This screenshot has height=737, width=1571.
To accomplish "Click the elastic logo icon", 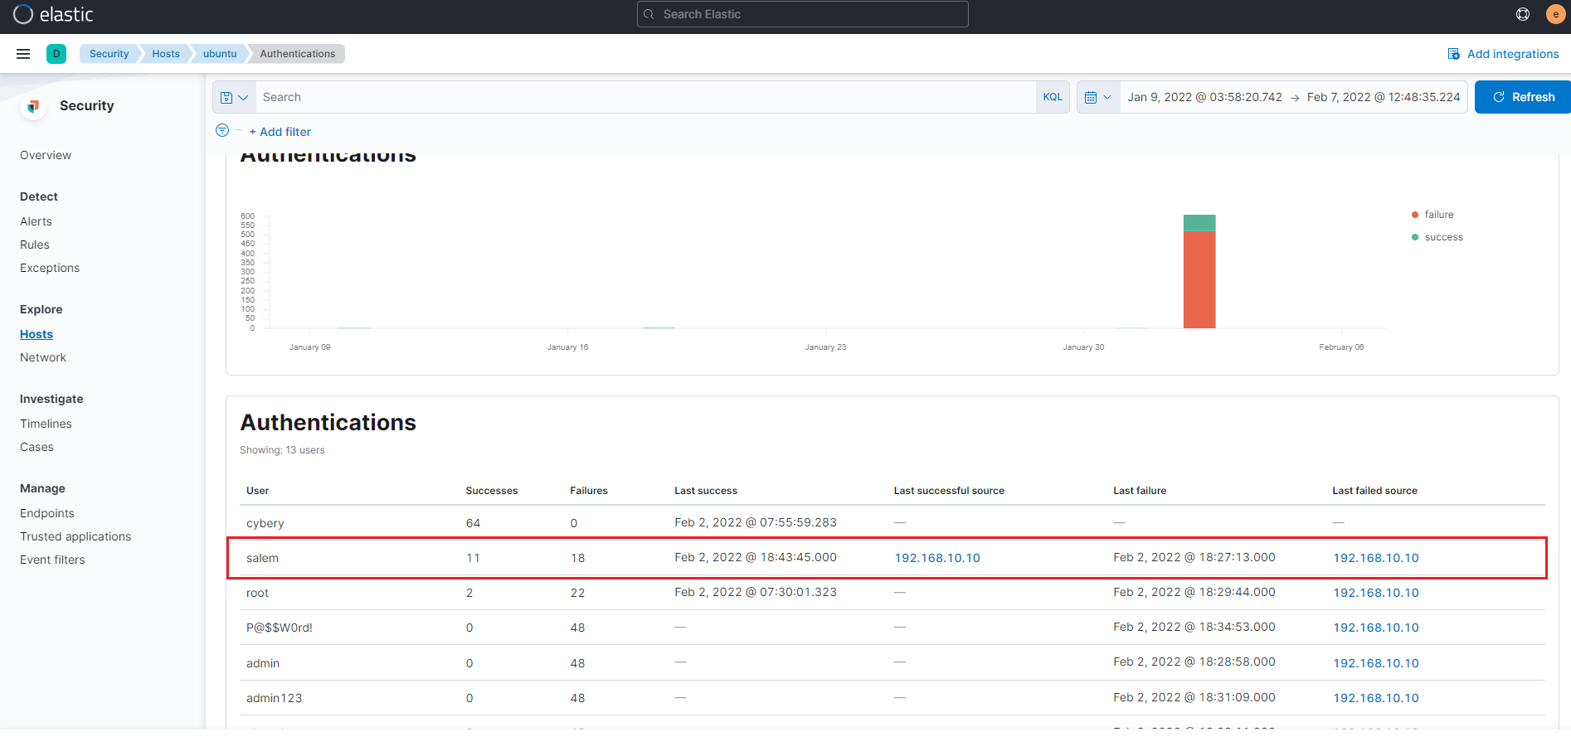I will (23, 15).
